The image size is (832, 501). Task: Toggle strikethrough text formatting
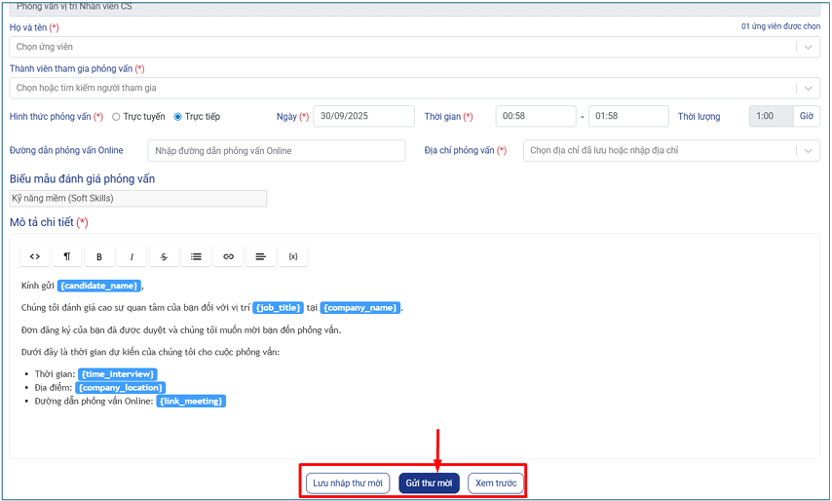(x=164, y=256)
